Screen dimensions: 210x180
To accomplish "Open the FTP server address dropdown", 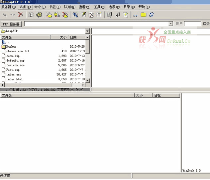I will tap(171, 24).
